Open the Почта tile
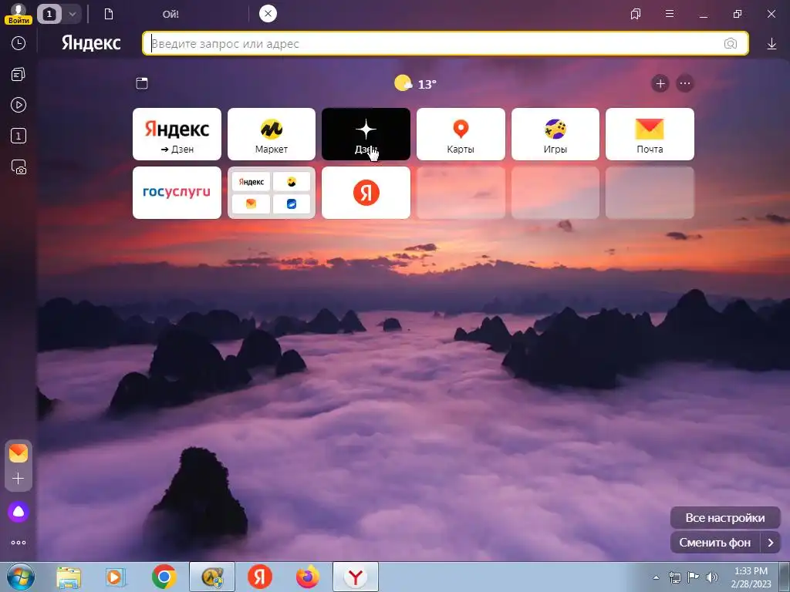790x592 pixels. point(650,134)
